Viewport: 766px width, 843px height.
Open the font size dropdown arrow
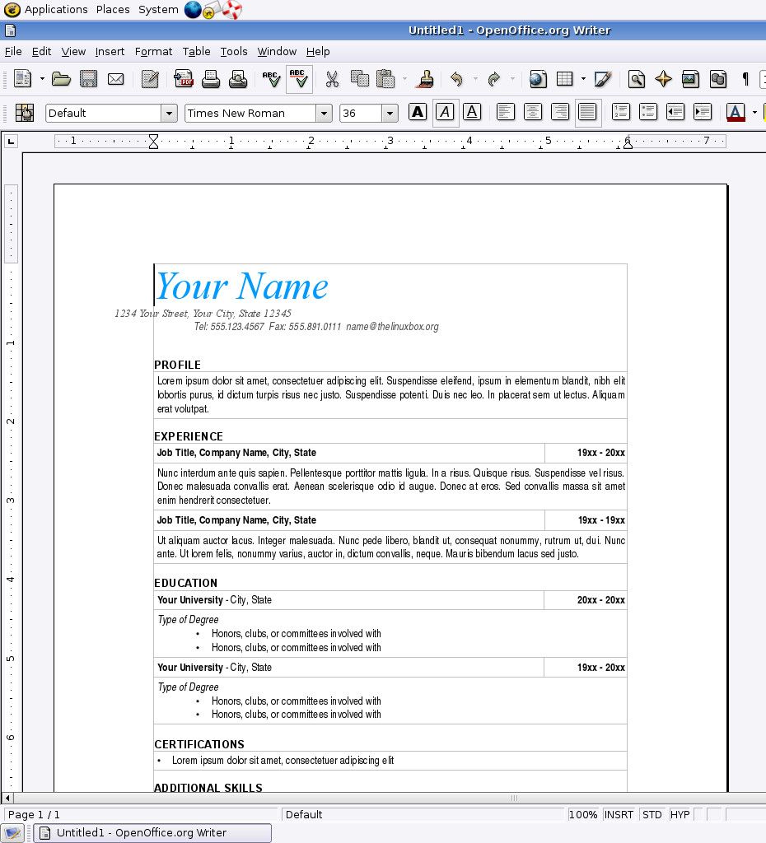click(x=390, y=114)
